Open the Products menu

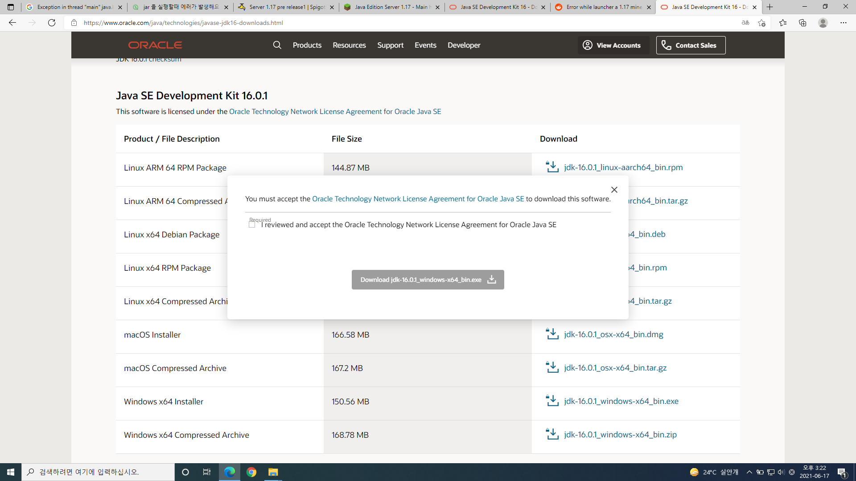(307, 45)
